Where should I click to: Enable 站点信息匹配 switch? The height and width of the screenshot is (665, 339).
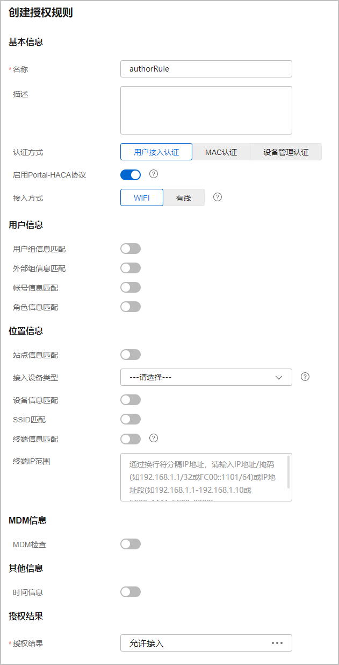(131, 355)
